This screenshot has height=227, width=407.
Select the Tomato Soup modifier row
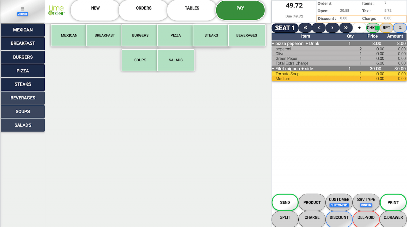[x=305, y=74]
